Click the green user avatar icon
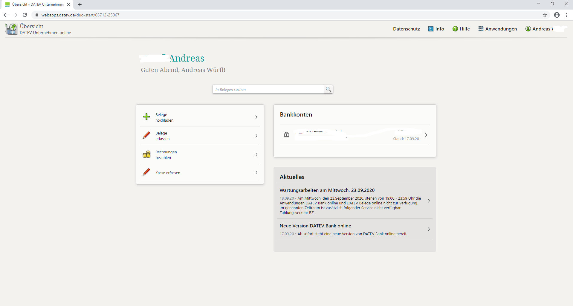The width and height of the screenshot is (573, 306). pos(528,29)
